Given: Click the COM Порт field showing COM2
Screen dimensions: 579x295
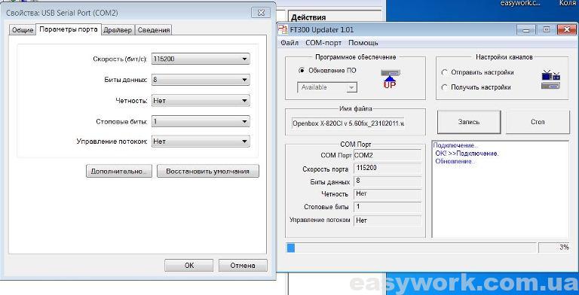Looking at the screenshot, I should point(388,156).
